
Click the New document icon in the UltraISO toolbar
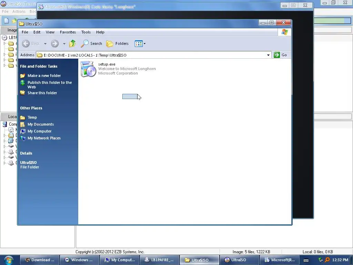pyautogui.click(x=6, y=21)
